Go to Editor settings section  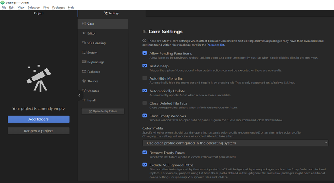[x=103, y=33]
